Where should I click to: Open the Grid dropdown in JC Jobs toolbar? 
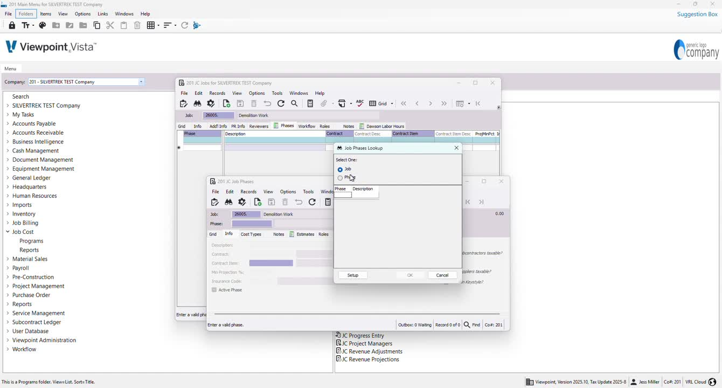pyautogui.click(x=392, y=103)
